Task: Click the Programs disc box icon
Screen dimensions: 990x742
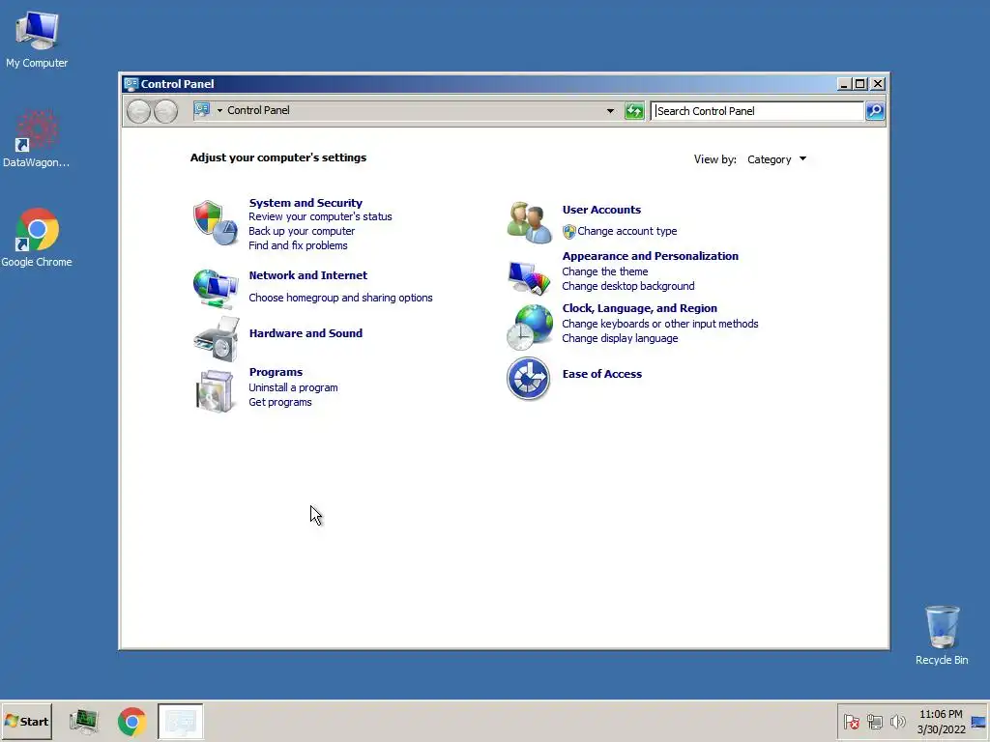Action: 215,391
